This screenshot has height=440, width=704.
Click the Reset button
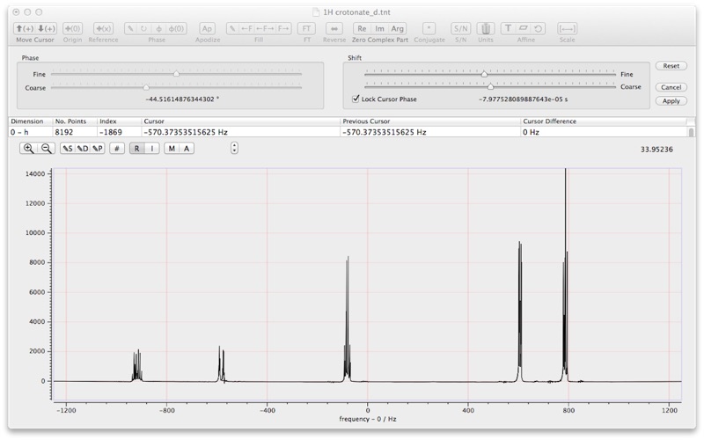click(x=671, y=66)
